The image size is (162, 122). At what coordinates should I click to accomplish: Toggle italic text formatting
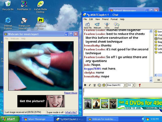(90, 85)
